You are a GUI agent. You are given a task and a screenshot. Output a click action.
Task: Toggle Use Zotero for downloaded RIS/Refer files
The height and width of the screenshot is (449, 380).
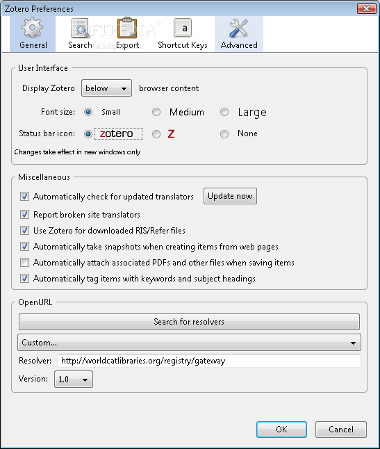pos(24,231)
